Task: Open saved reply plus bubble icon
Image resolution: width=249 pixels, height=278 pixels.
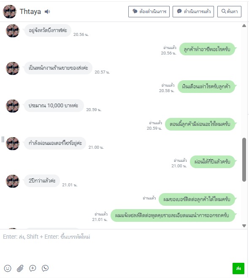Action: click(32, 268)
